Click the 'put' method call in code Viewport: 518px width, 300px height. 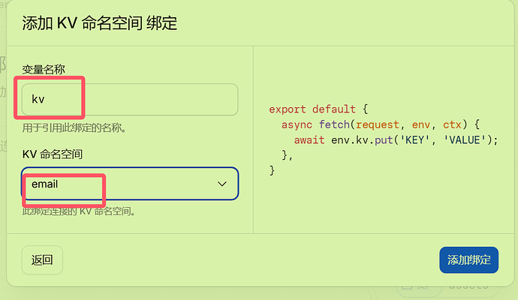(x=384, y=140)
